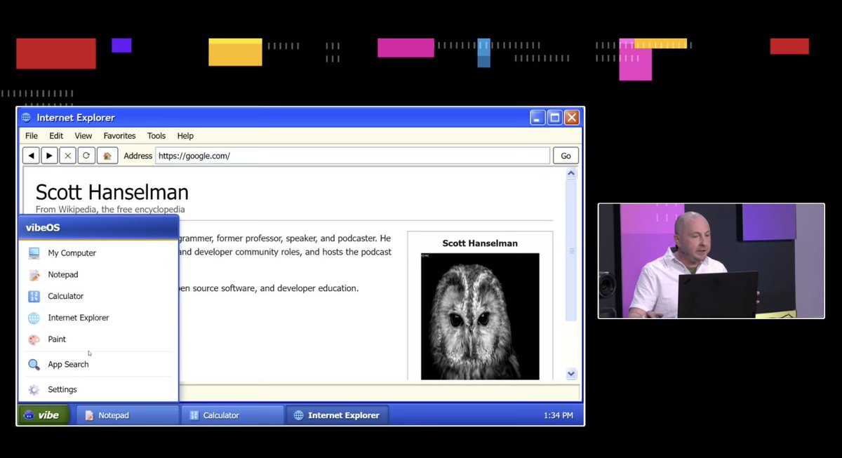This screenshot has height=458, width=842.
Task: Stop page loading with X button
Action: (x=67, y=156)
